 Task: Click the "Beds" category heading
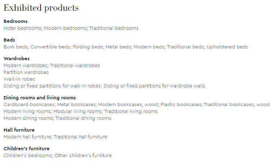click(9, 40)
